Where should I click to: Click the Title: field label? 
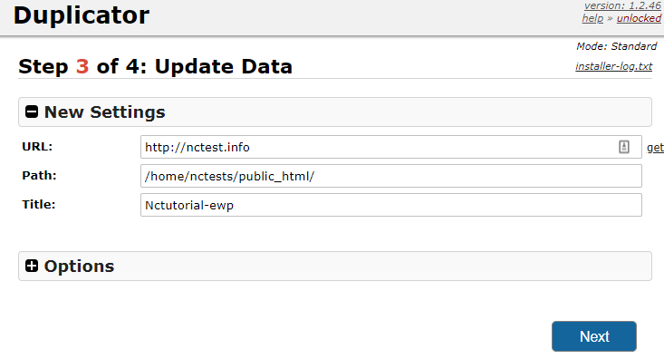click(39, 205)
